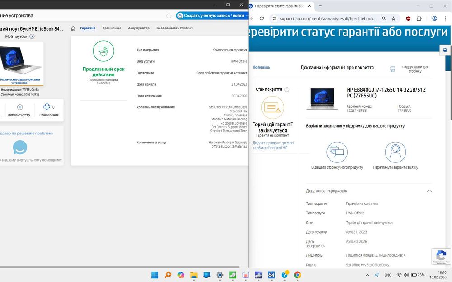The width and height of the screenshot is (452, 282).
Task: Switch to the Хранилище tab
Action: (112, 28)
